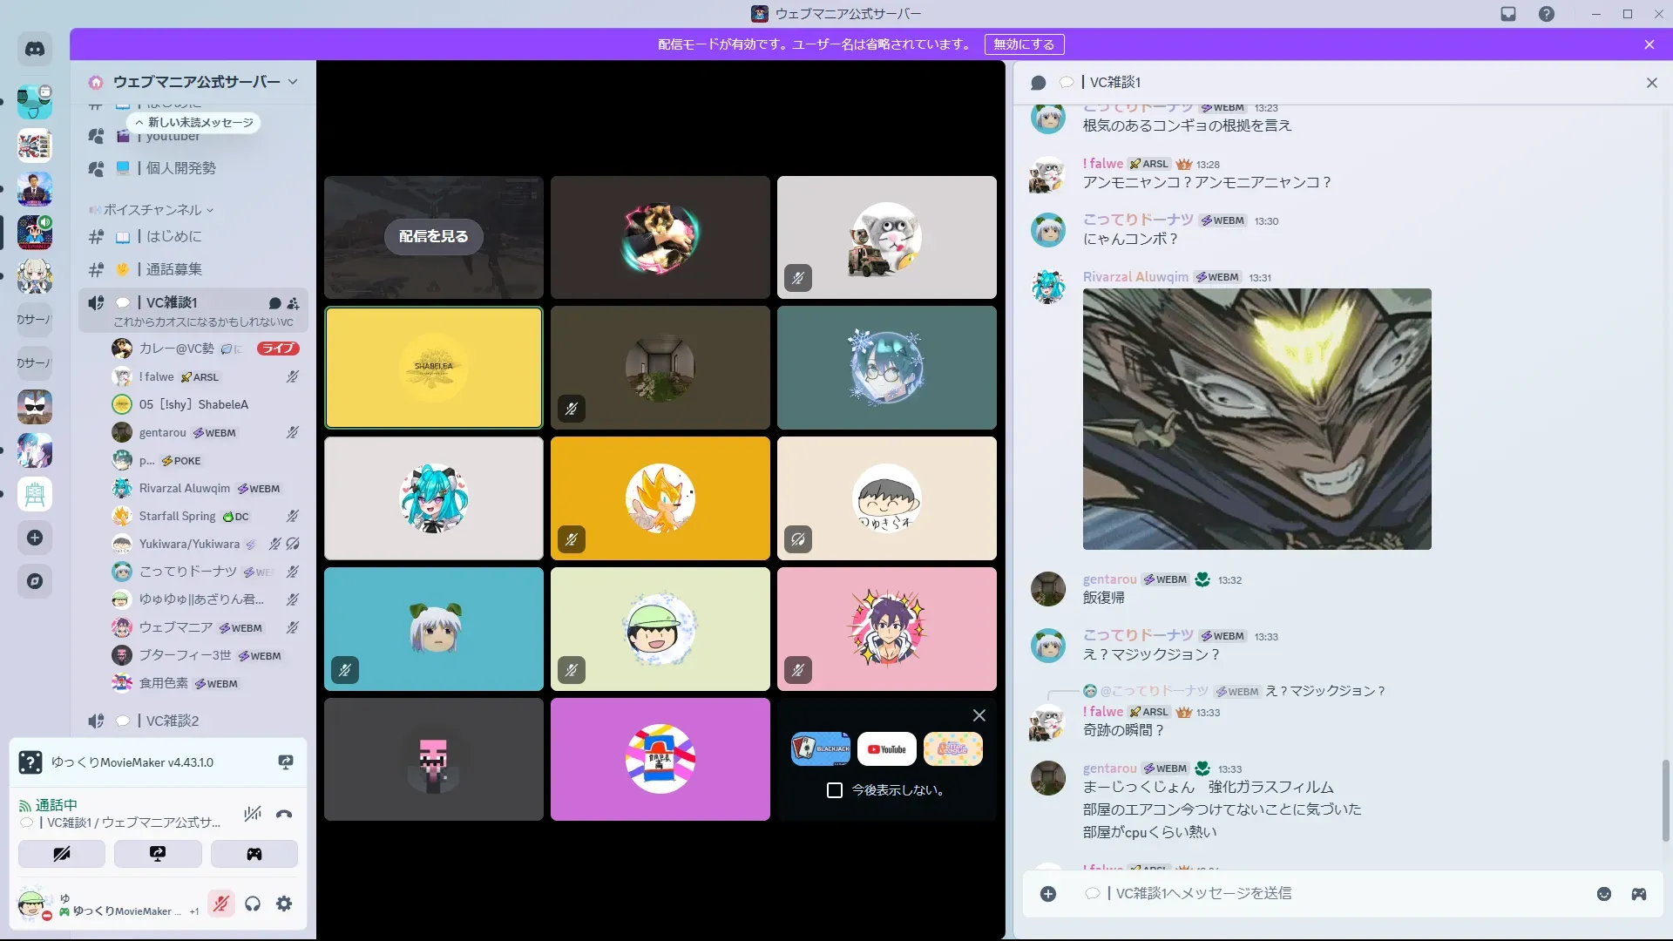Click 配信を見る to watch stream

pyautogui.click(x=433, y=237)
